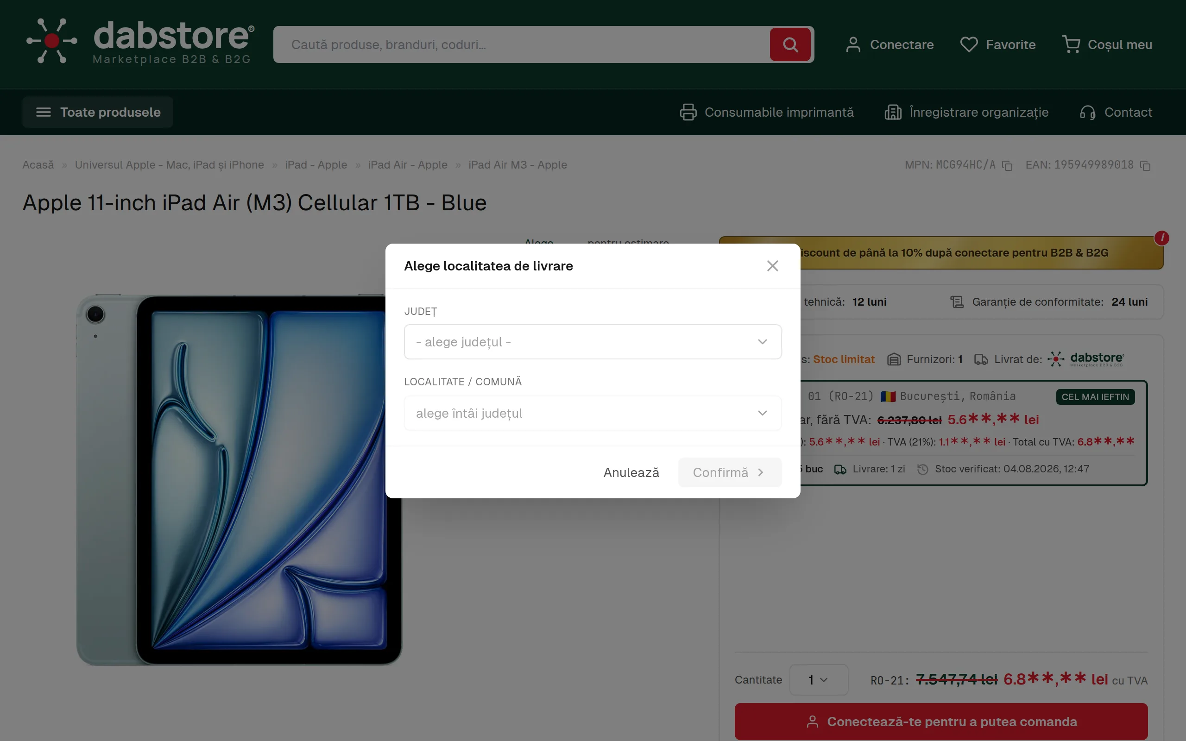Click the iPad Air product image
The image size is (1186, 741).
click(x=239, y=479)
